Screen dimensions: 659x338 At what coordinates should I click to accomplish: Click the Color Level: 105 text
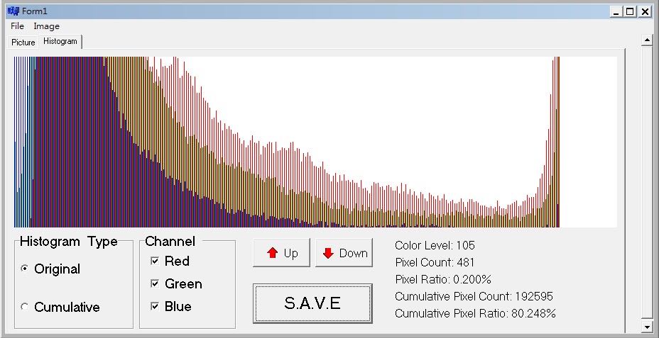tap(435, 245)
